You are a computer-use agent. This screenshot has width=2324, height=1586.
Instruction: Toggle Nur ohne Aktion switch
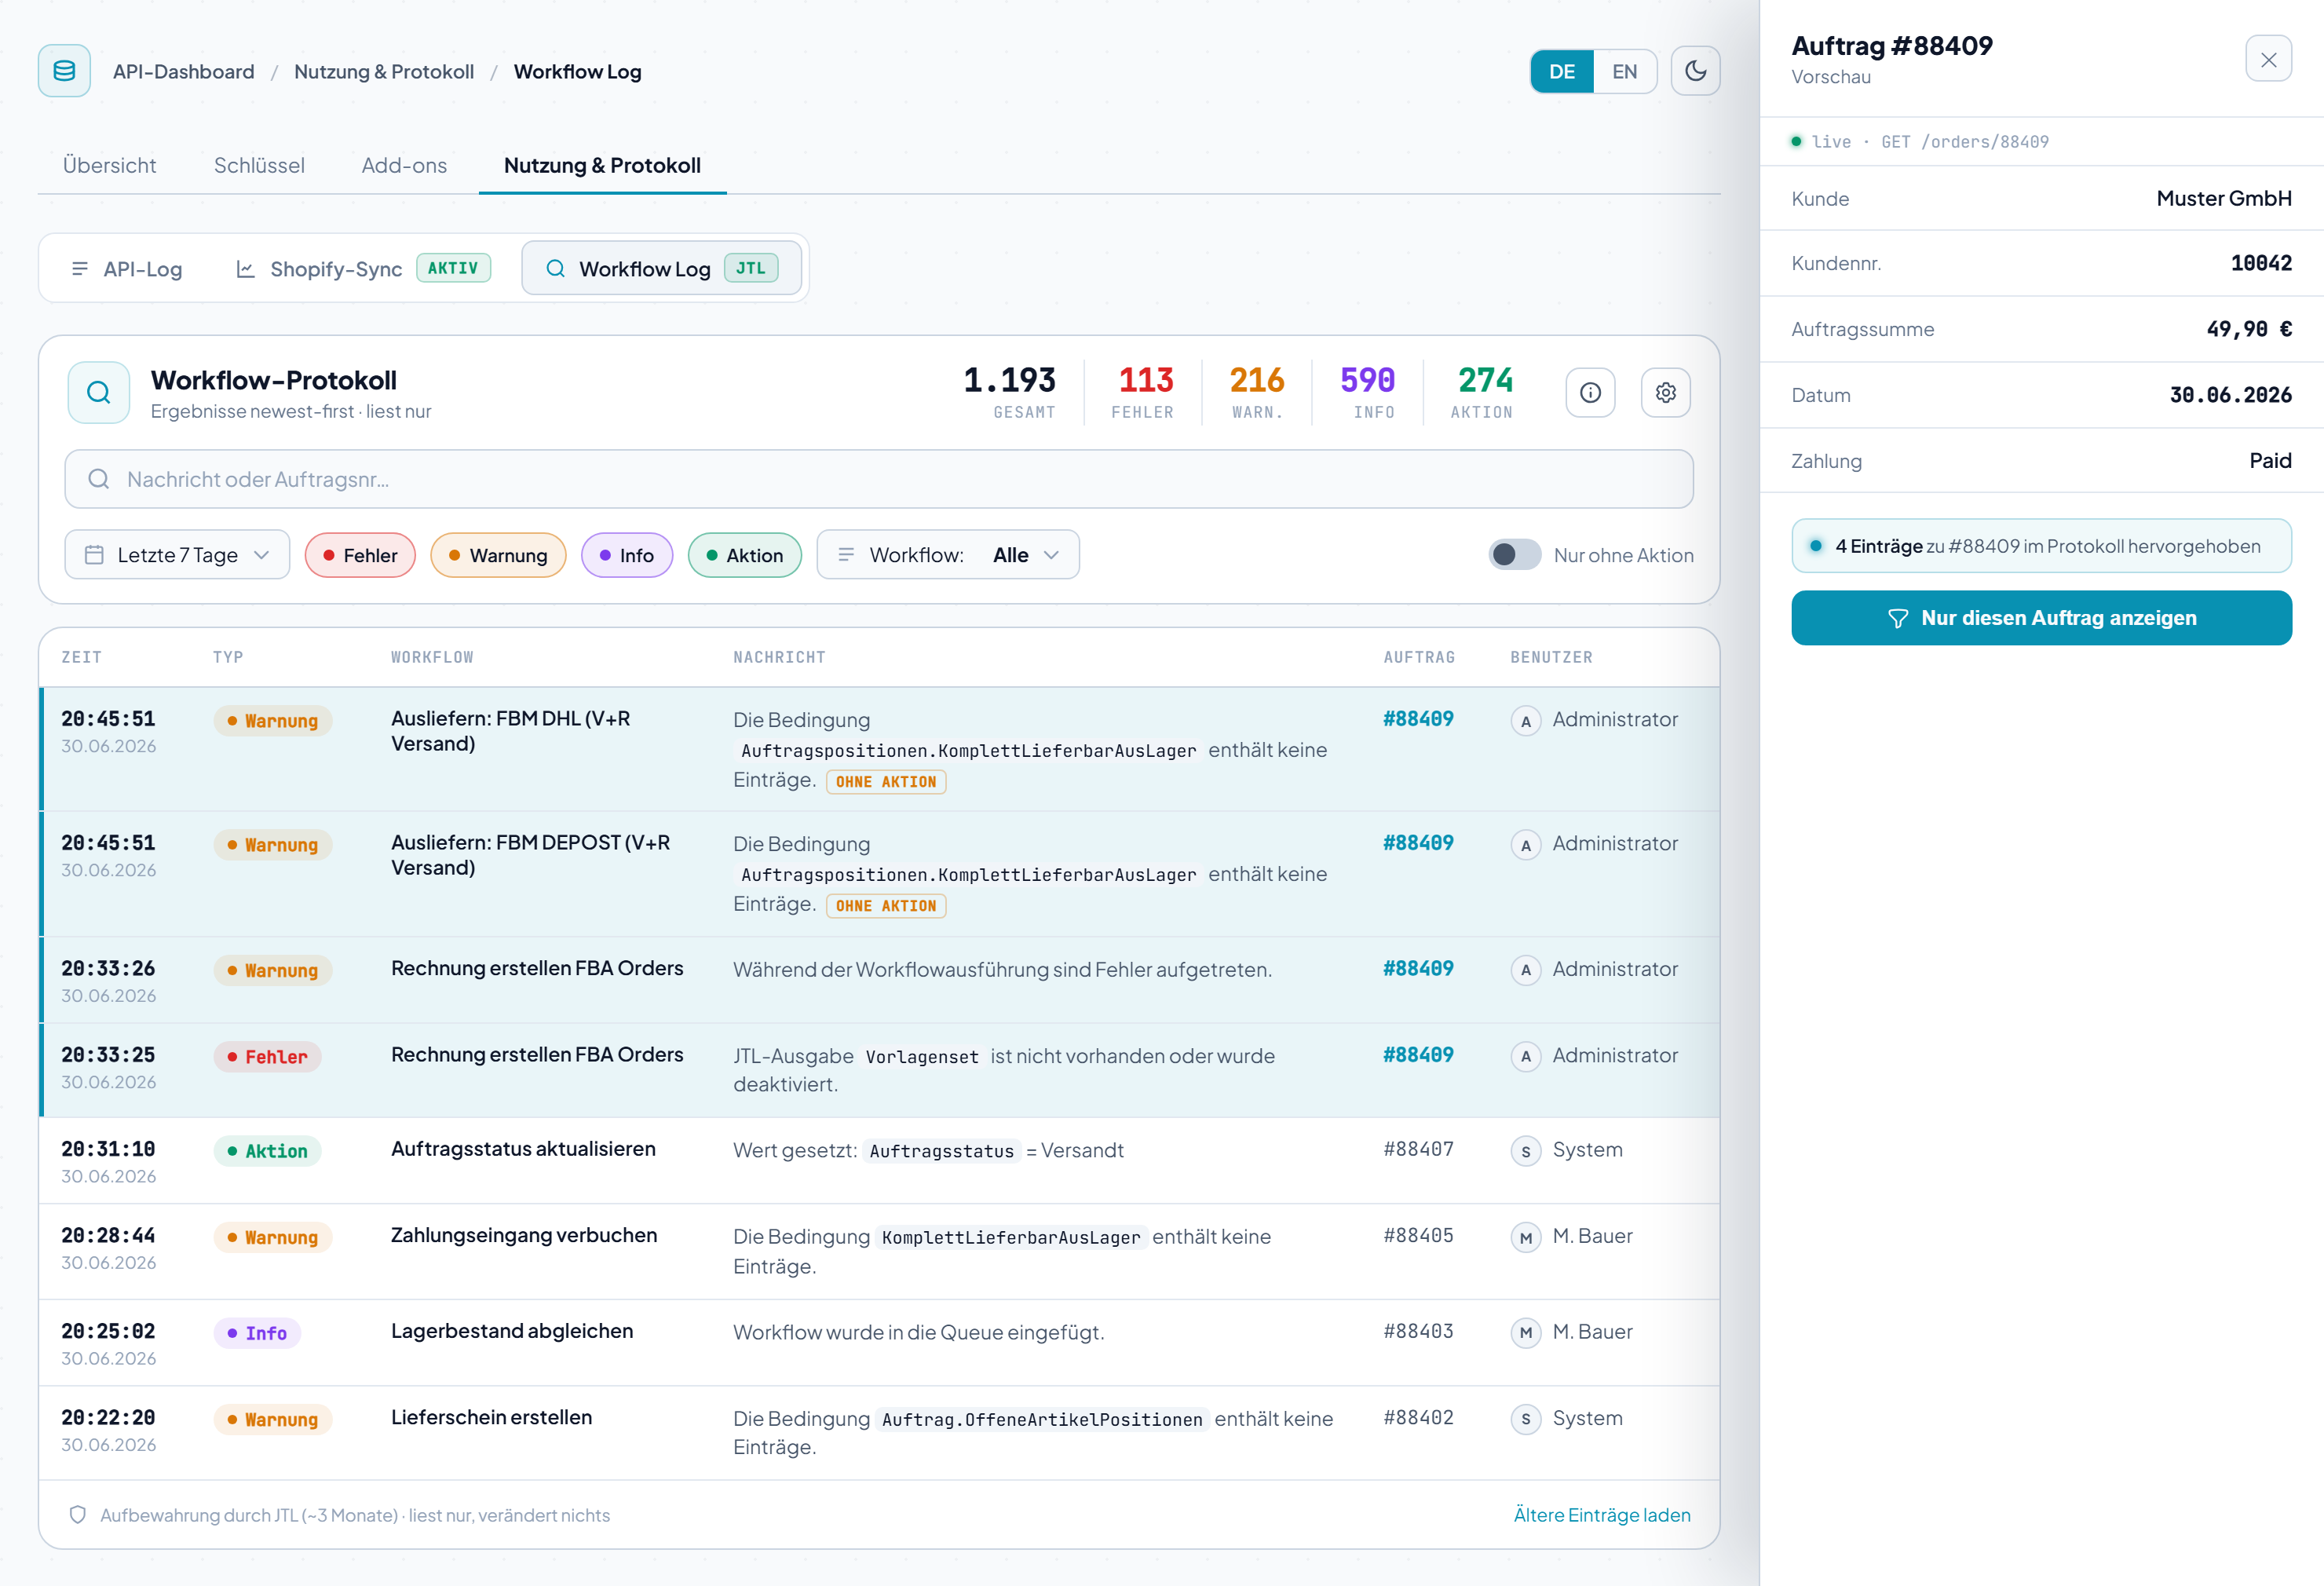[1514, 555]
